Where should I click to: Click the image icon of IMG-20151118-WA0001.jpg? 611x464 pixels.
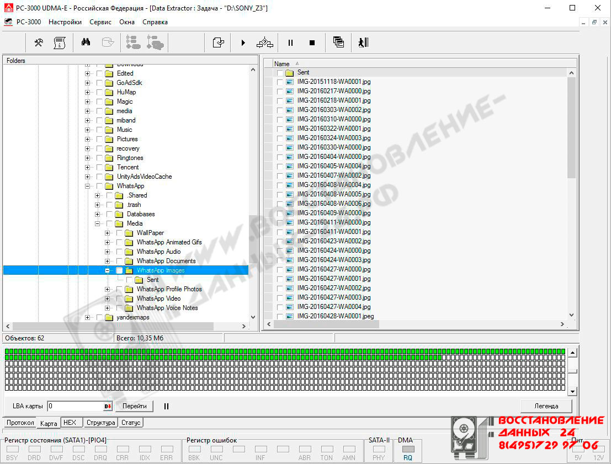pyautogui.click(x=290, y=82)
